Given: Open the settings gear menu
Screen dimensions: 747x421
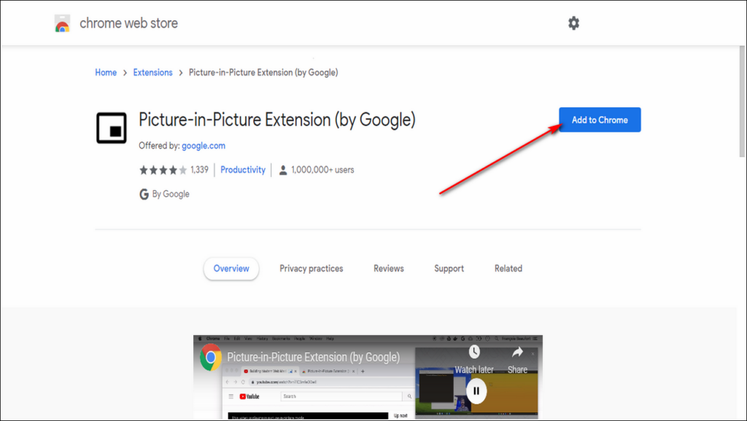Looking at the screenshot, I should coord(573,23).
